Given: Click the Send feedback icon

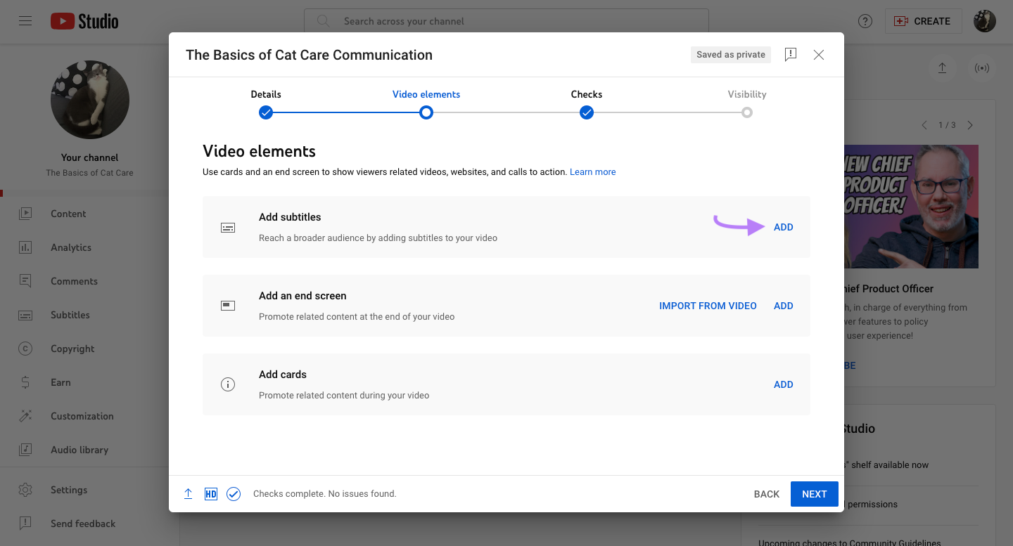Looking at the screenshot, I should tap(25, 524).
